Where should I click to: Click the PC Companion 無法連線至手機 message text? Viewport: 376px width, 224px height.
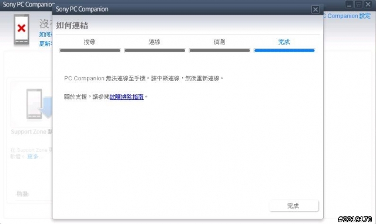click(143, 79)
